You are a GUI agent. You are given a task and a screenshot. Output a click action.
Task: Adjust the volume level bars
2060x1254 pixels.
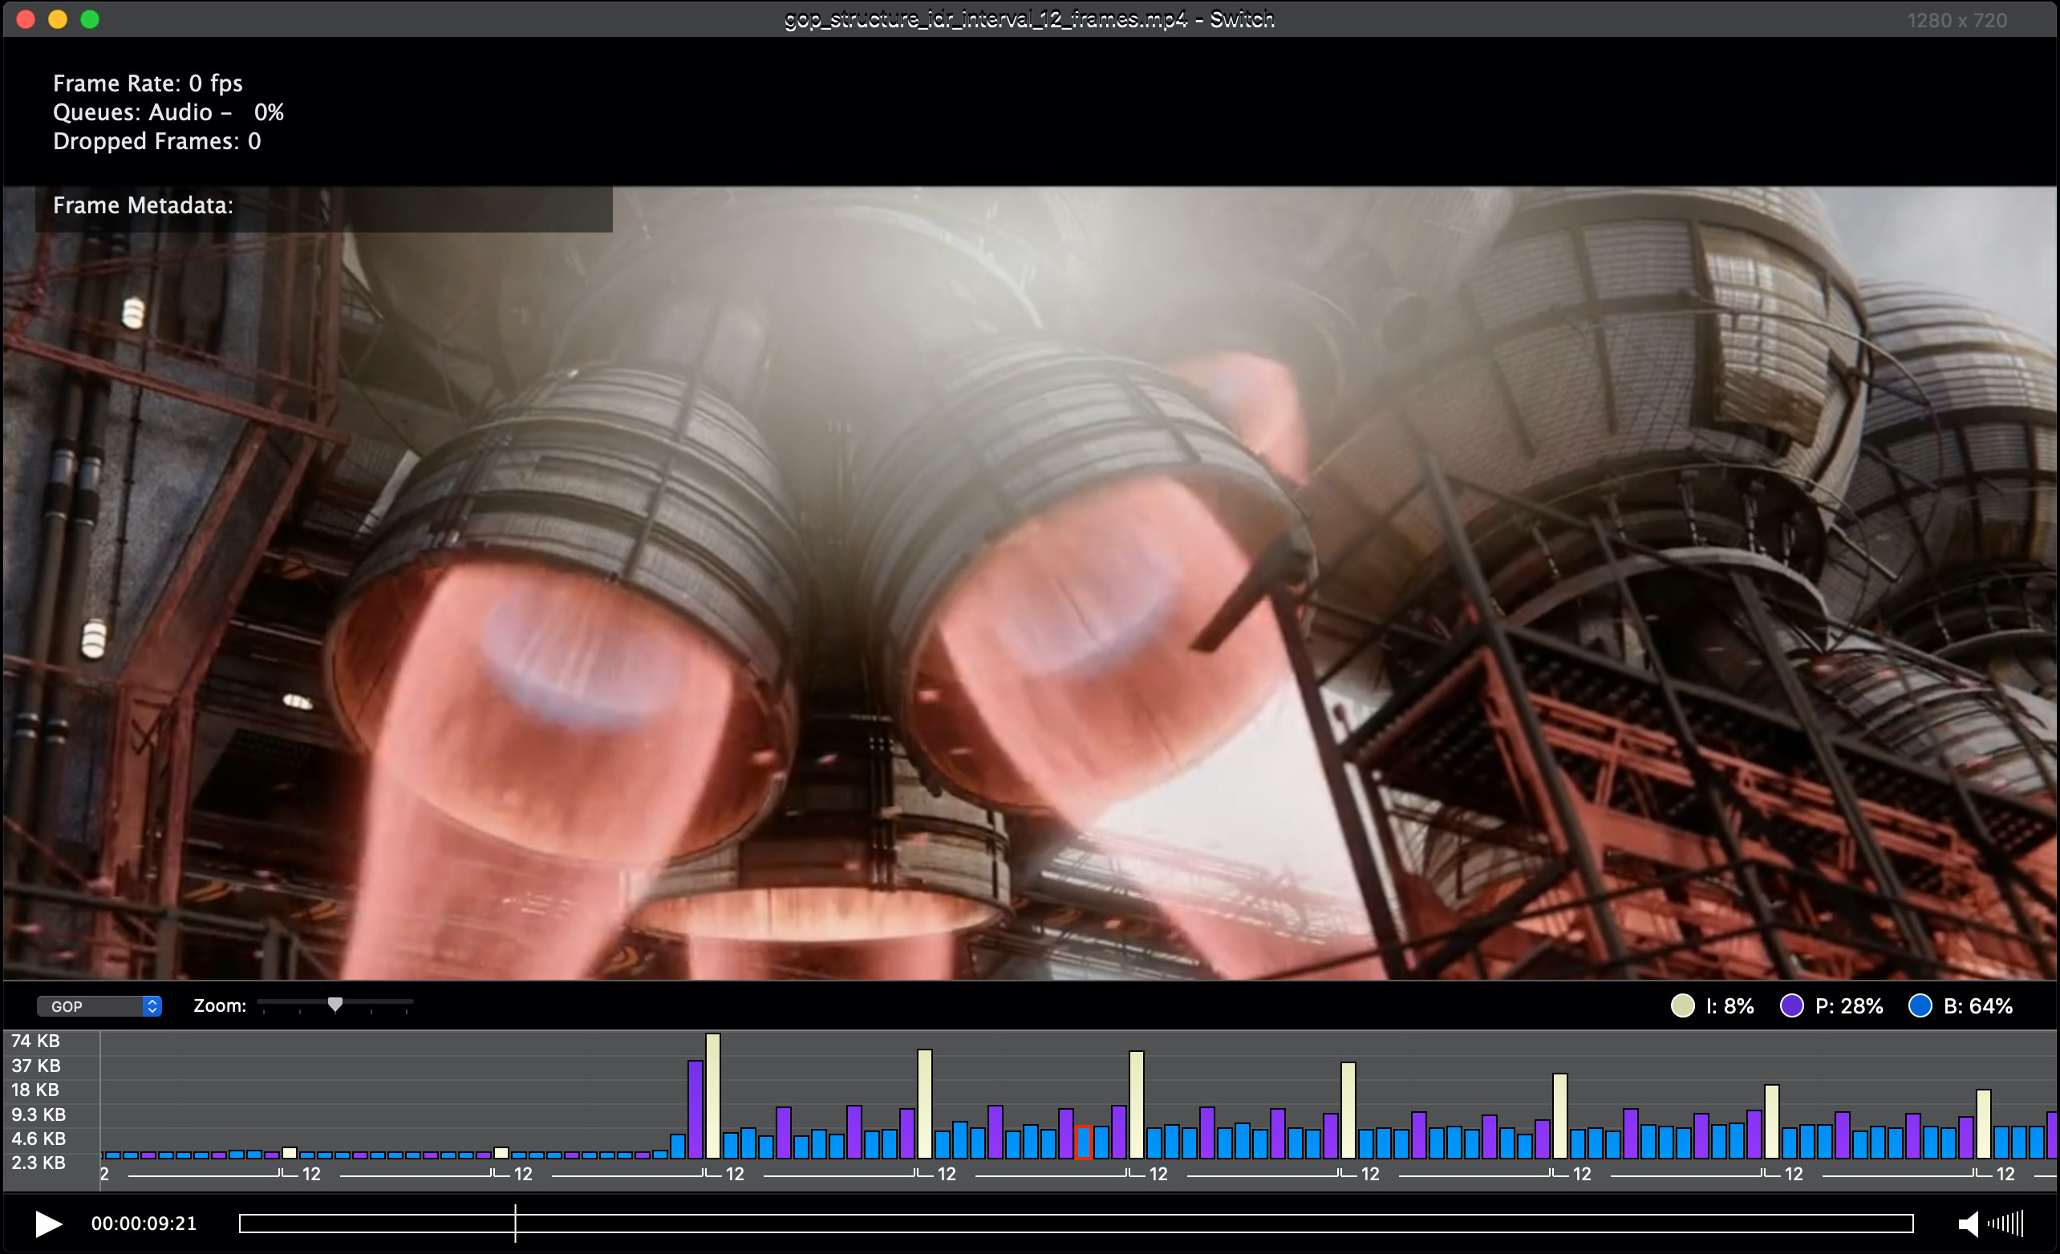(2005, 1224)
